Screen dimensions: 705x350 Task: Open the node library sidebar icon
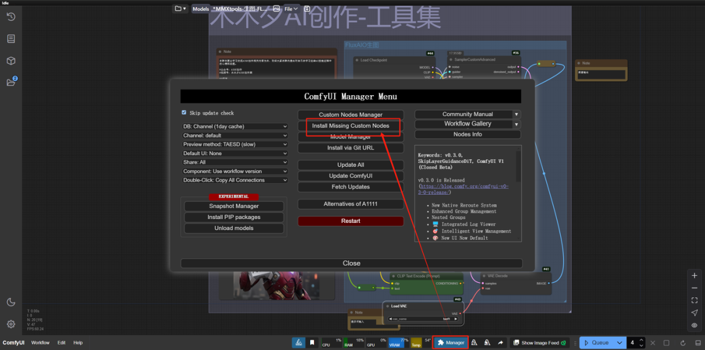(11, 38)
